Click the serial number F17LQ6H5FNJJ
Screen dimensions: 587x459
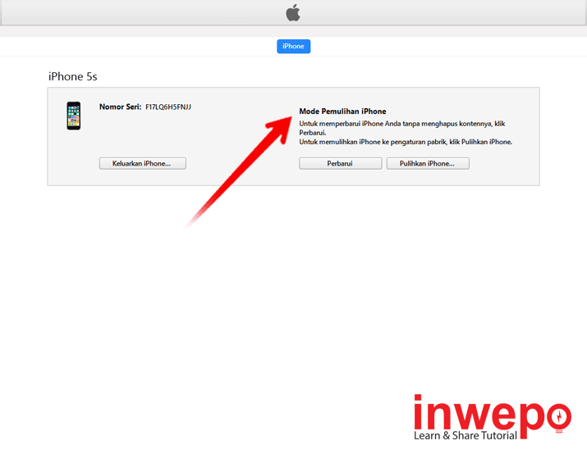[x=168, y=107]
